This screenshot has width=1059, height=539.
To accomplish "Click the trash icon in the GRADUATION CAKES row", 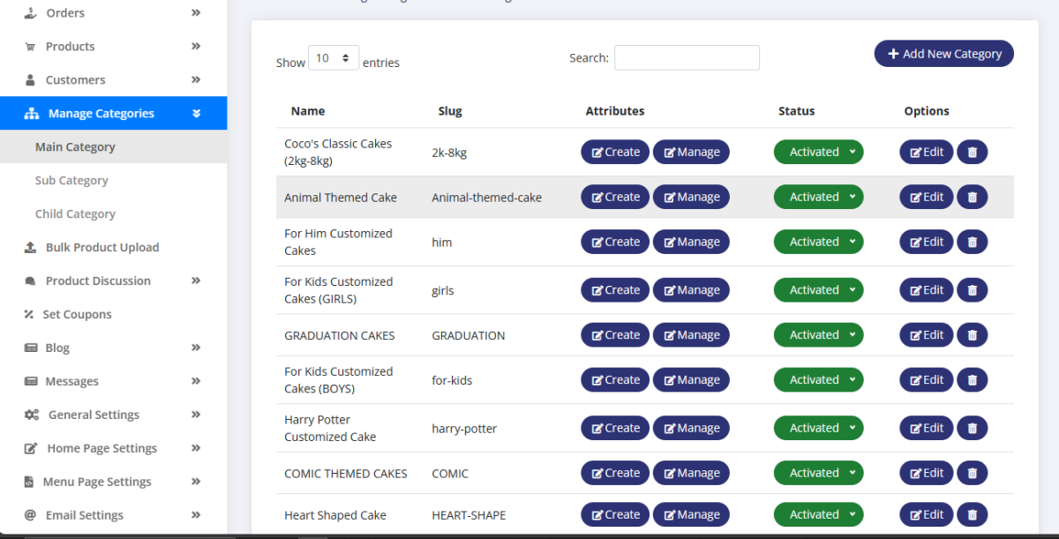I will [972, 335].
